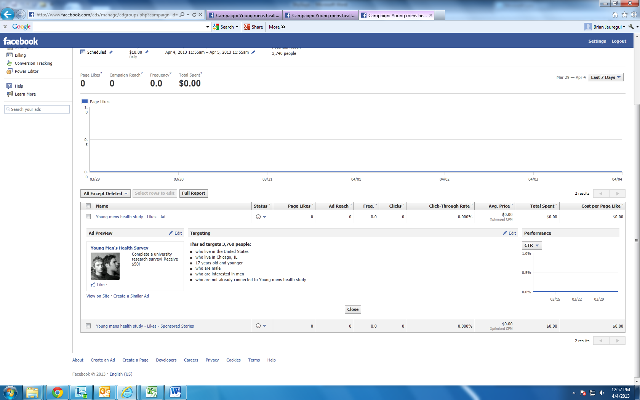Click the Create an Ad footer link
The width and height of the screenshot is (640, 400).
[103, 360]
